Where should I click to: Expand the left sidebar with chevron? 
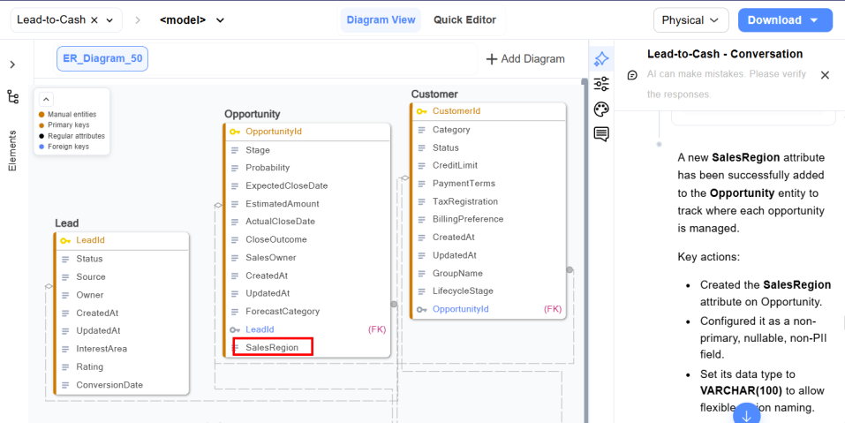click(13, 64)
